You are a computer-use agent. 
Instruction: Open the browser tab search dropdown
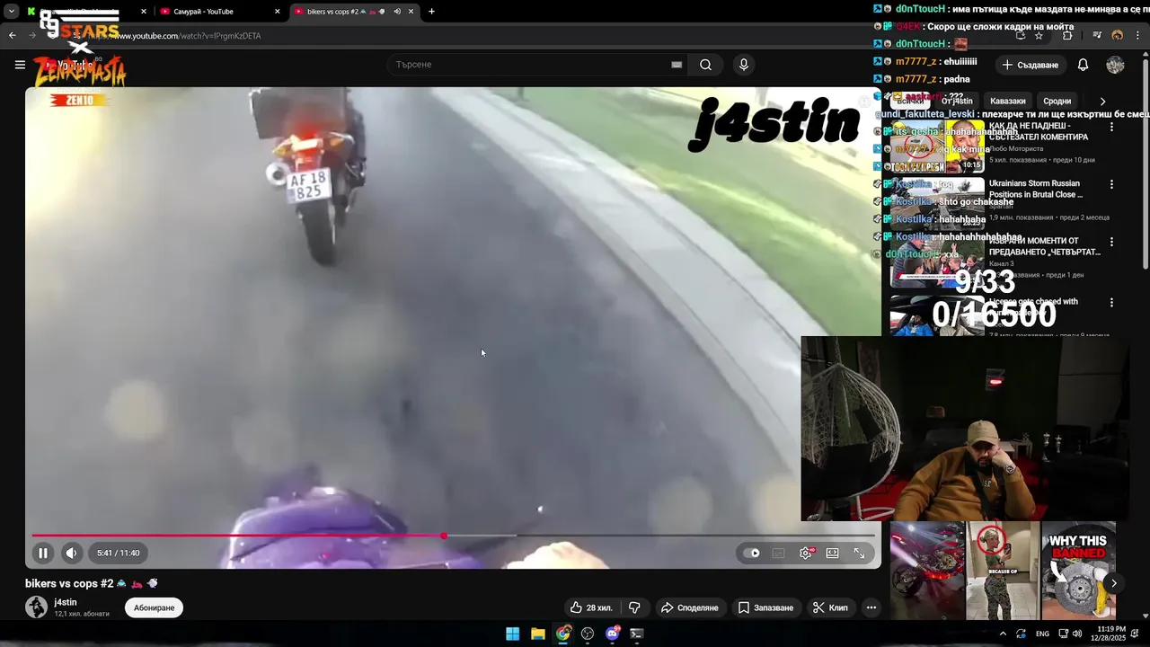coord(12,12)
